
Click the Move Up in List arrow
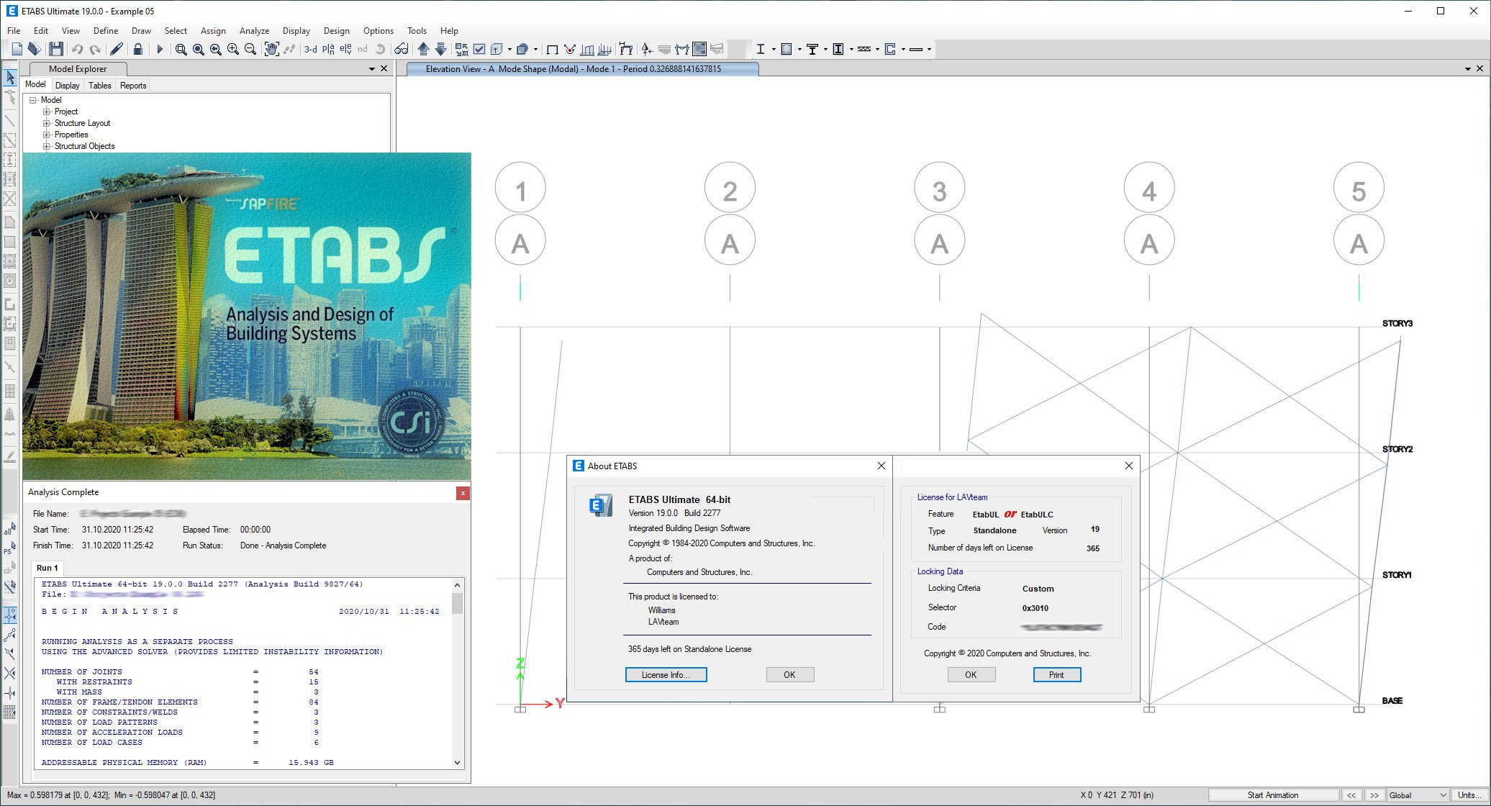423,49
